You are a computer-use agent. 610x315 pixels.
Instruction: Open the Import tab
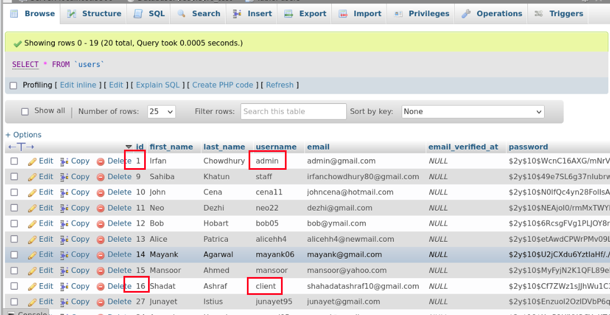point(360,13)
